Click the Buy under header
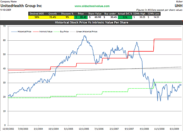The height and width of the screenshot is (131, 183). [x=110, y=14]
